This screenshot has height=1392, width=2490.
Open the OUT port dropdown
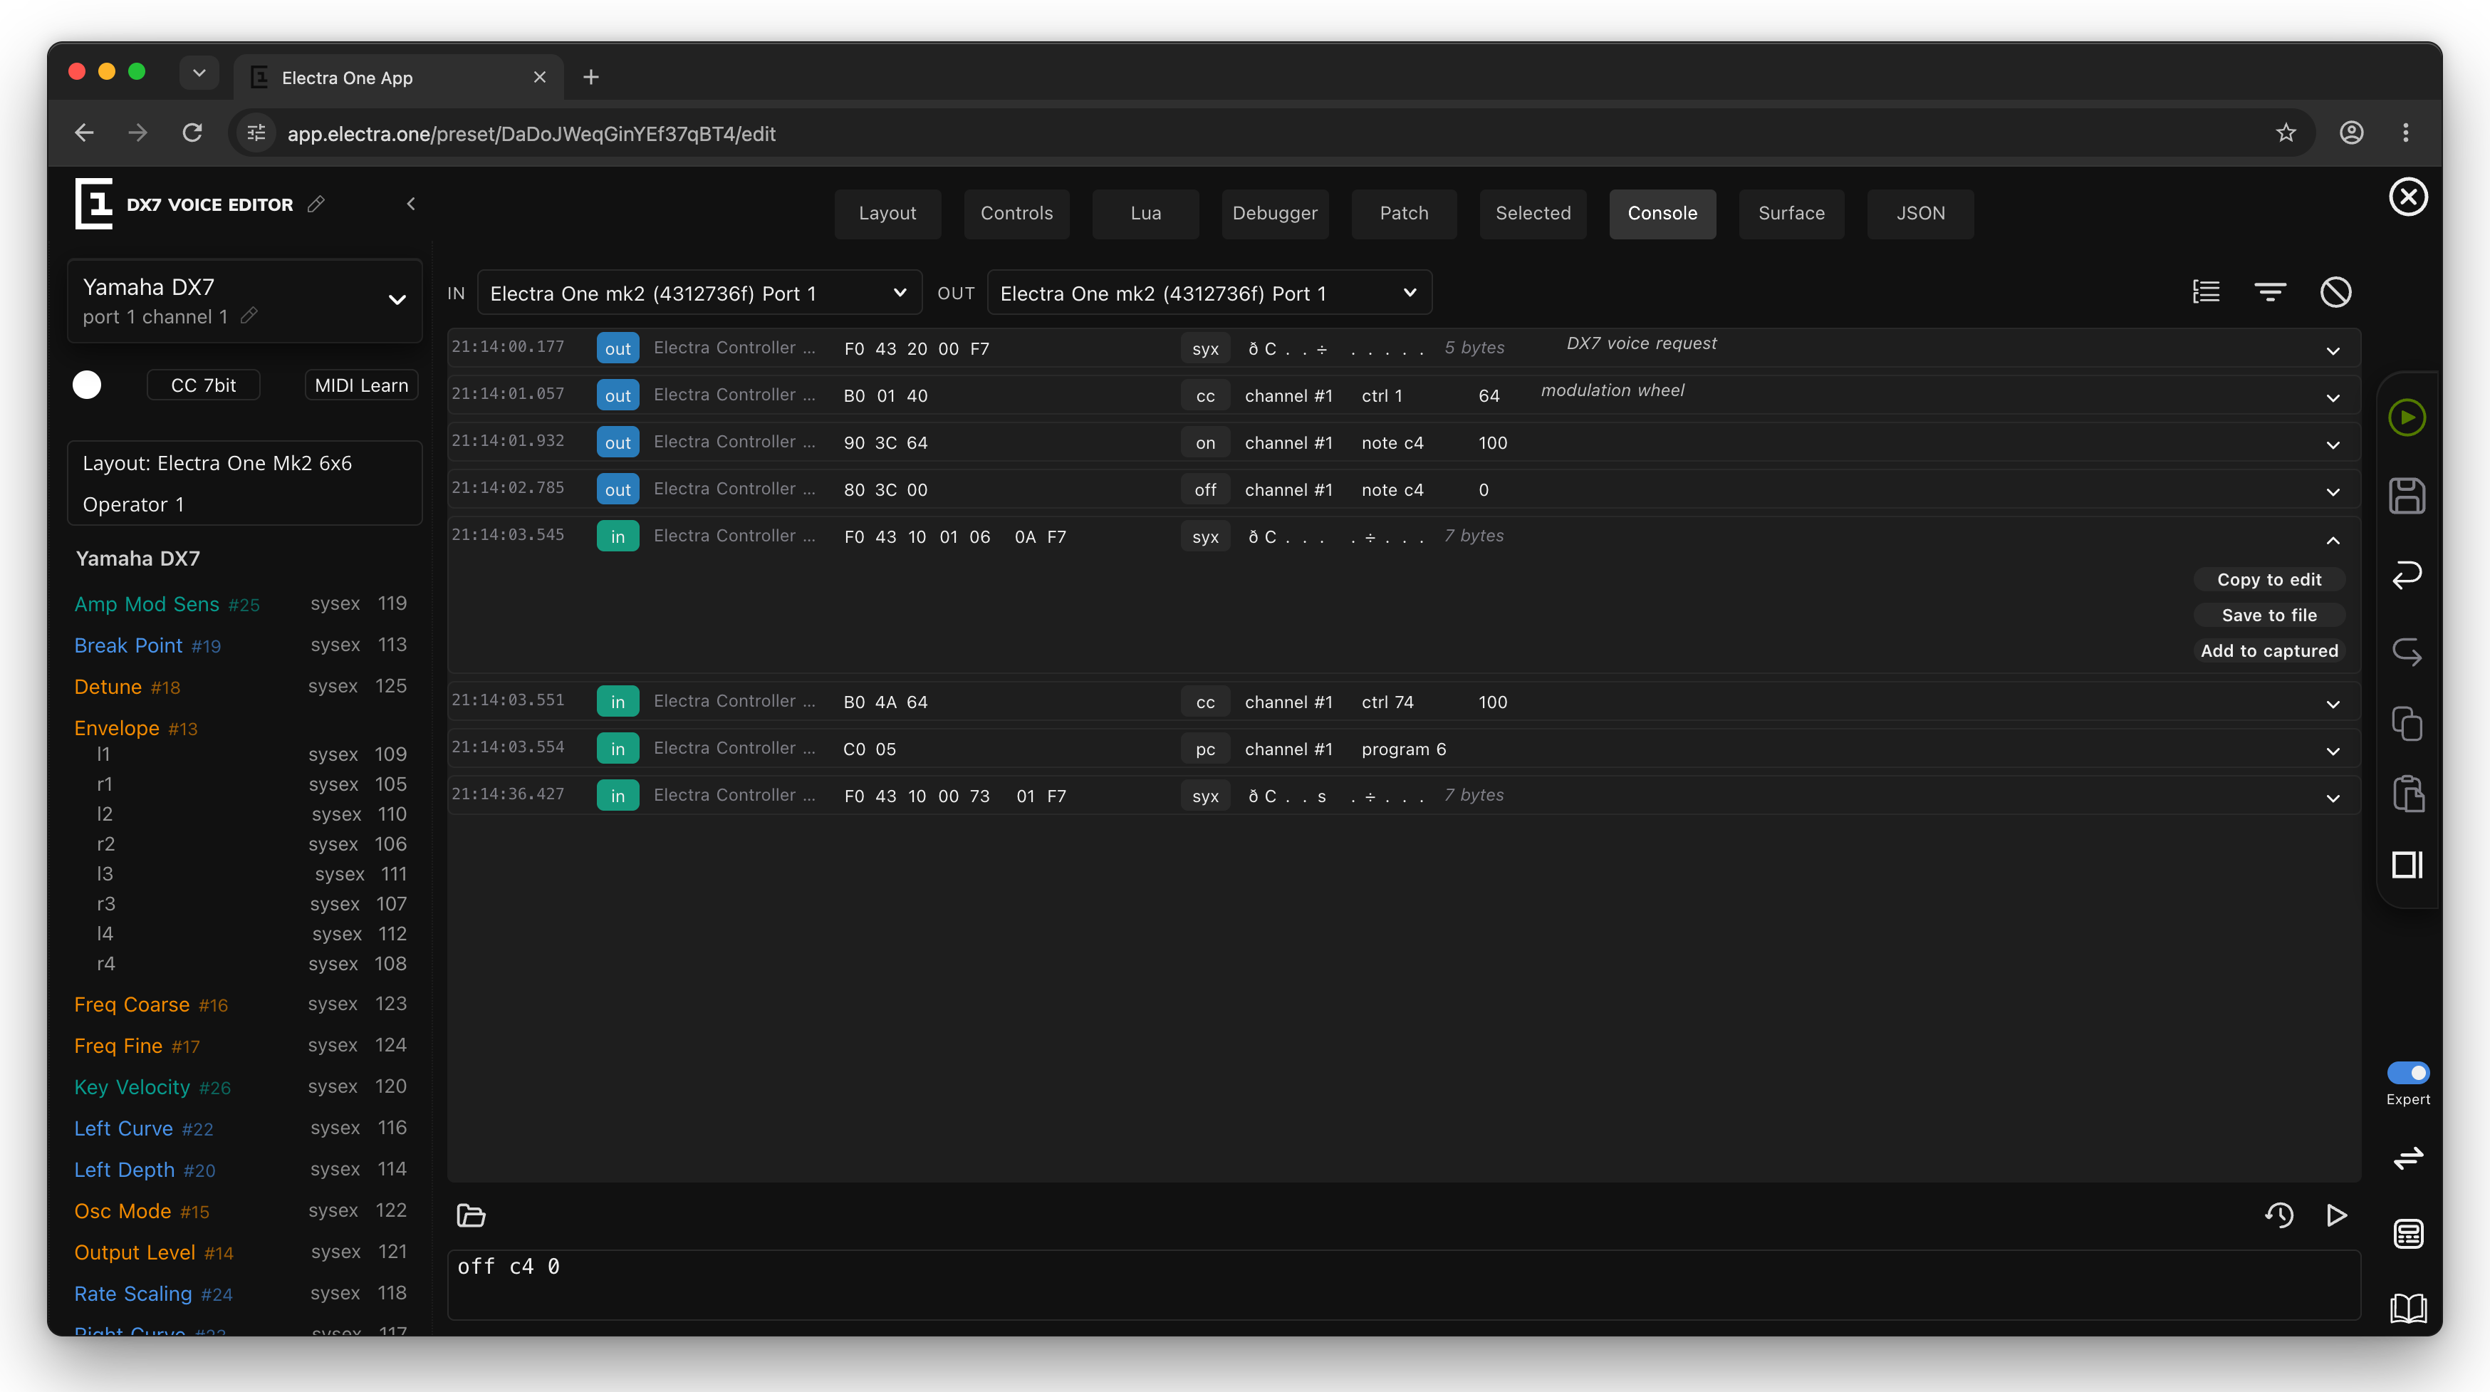click(1208, 293)
